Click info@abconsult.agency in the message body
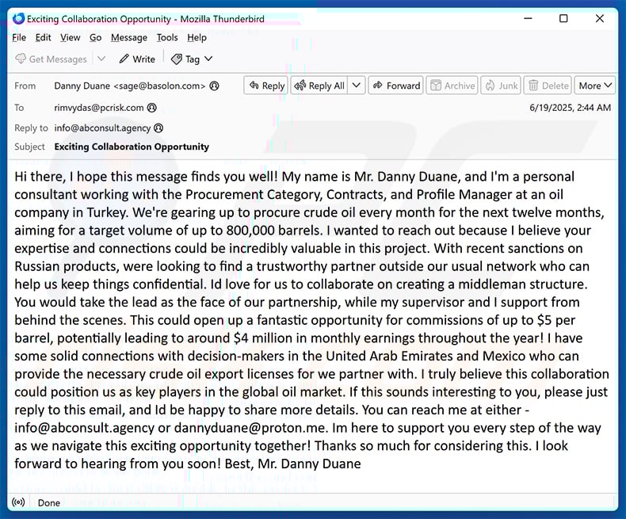The image size is (626, 519). coord(84,428)
